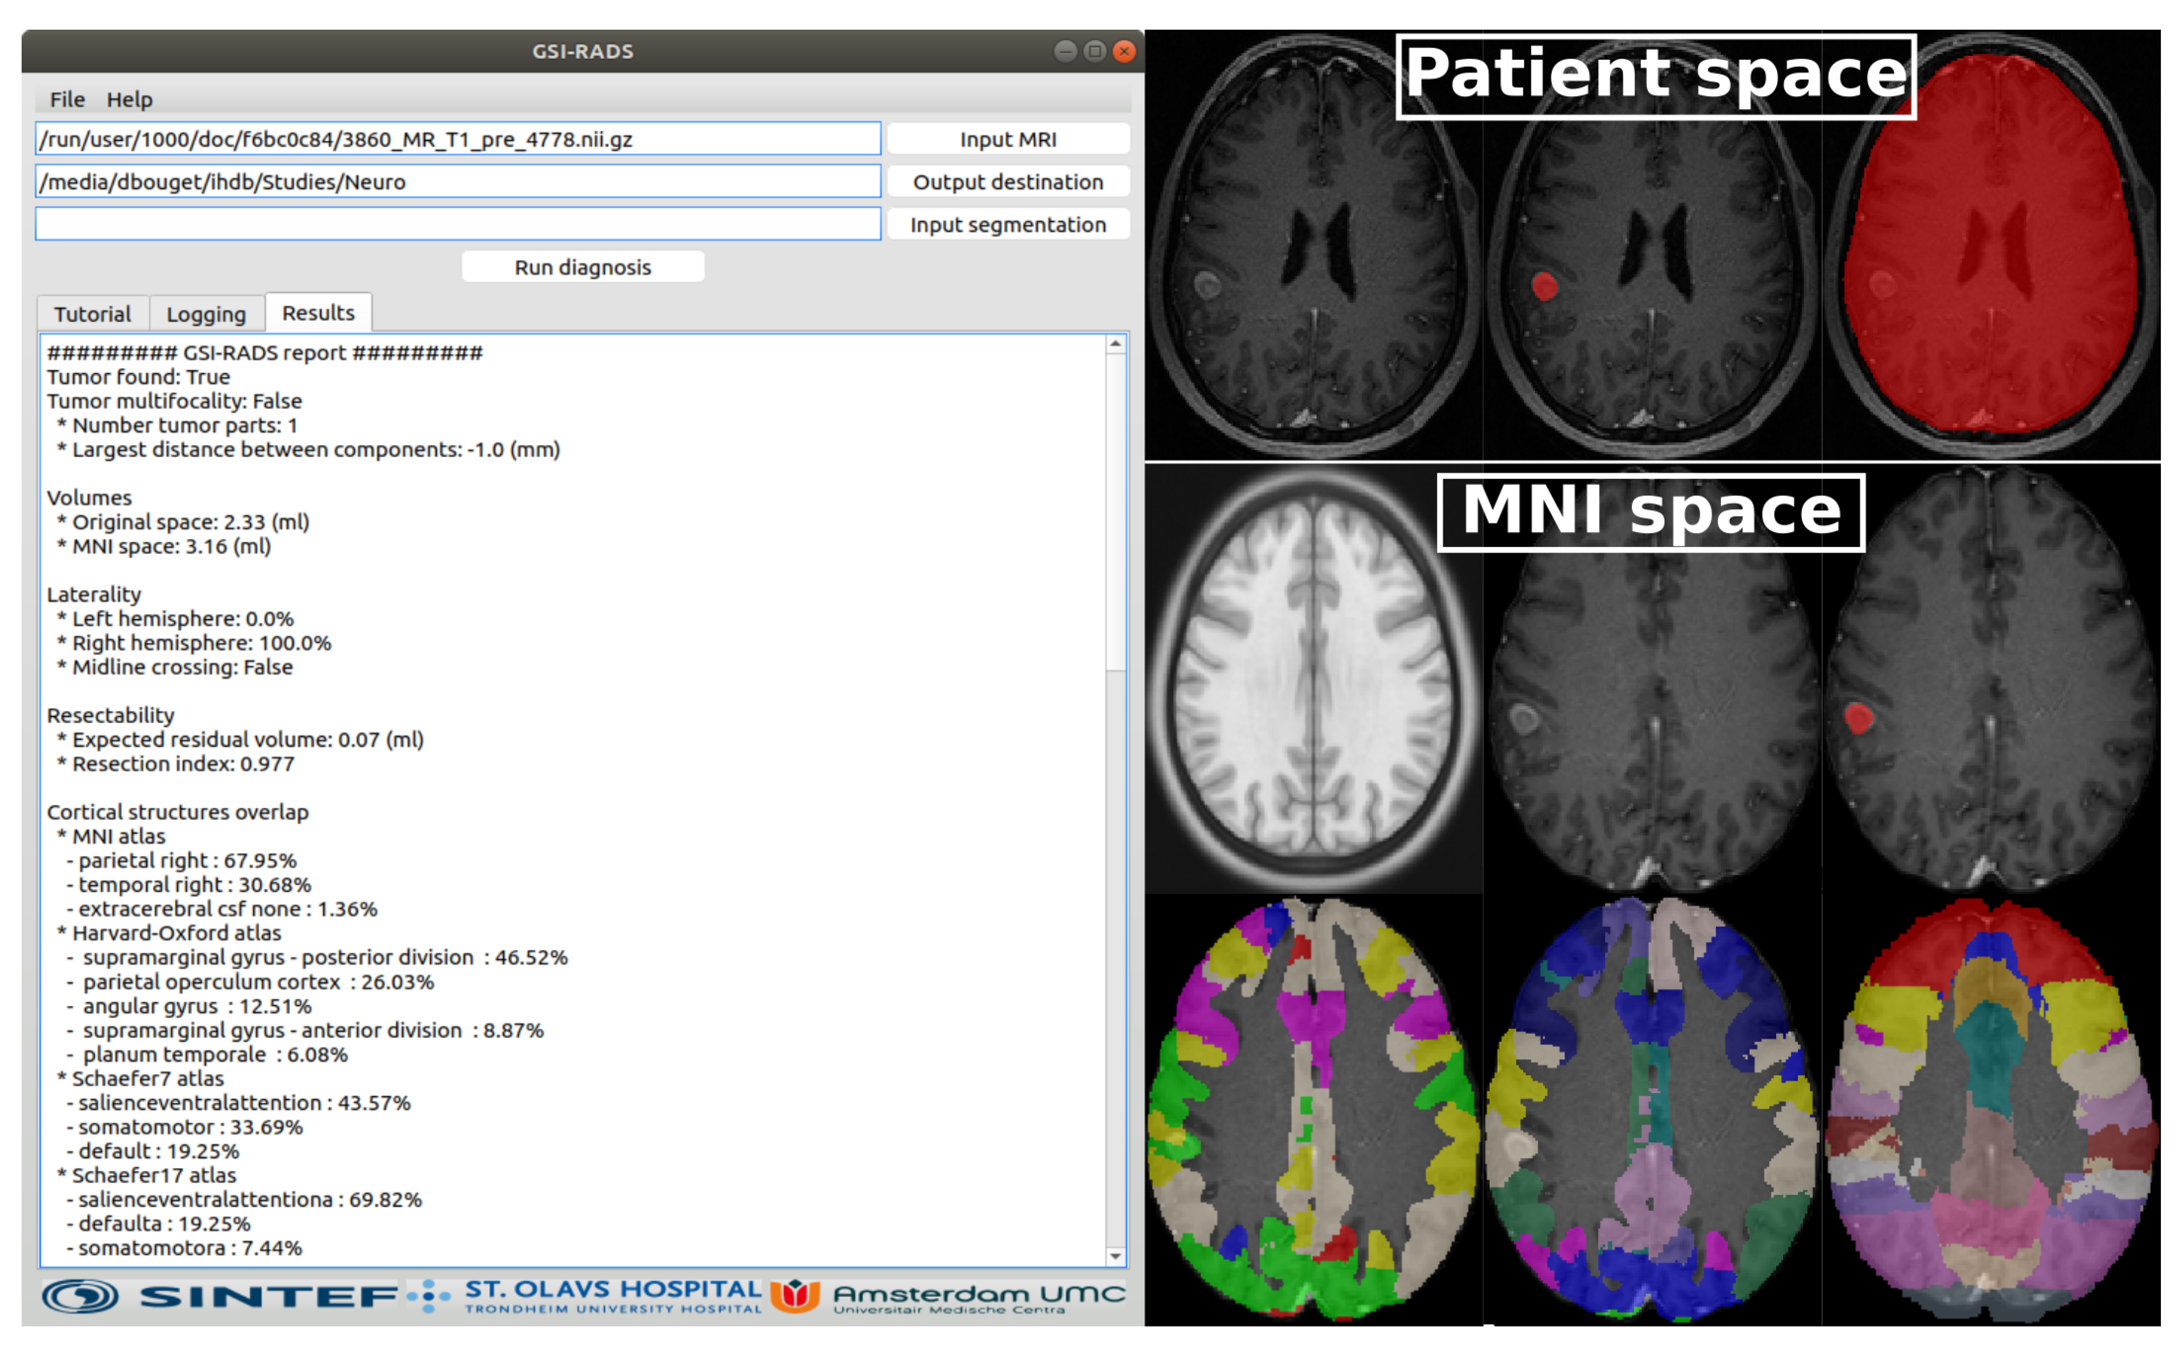Select the Results tab
The image size is (2181, 1347).
318,313
